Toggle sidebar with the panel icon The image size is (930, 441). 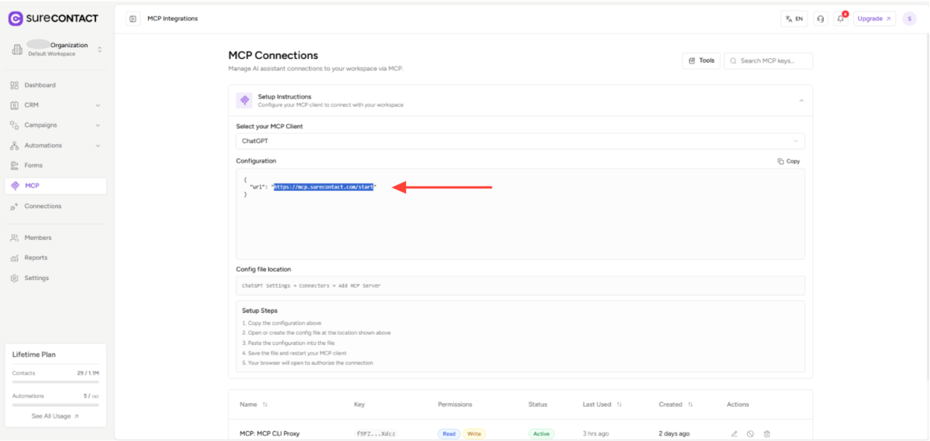point(133,19)
